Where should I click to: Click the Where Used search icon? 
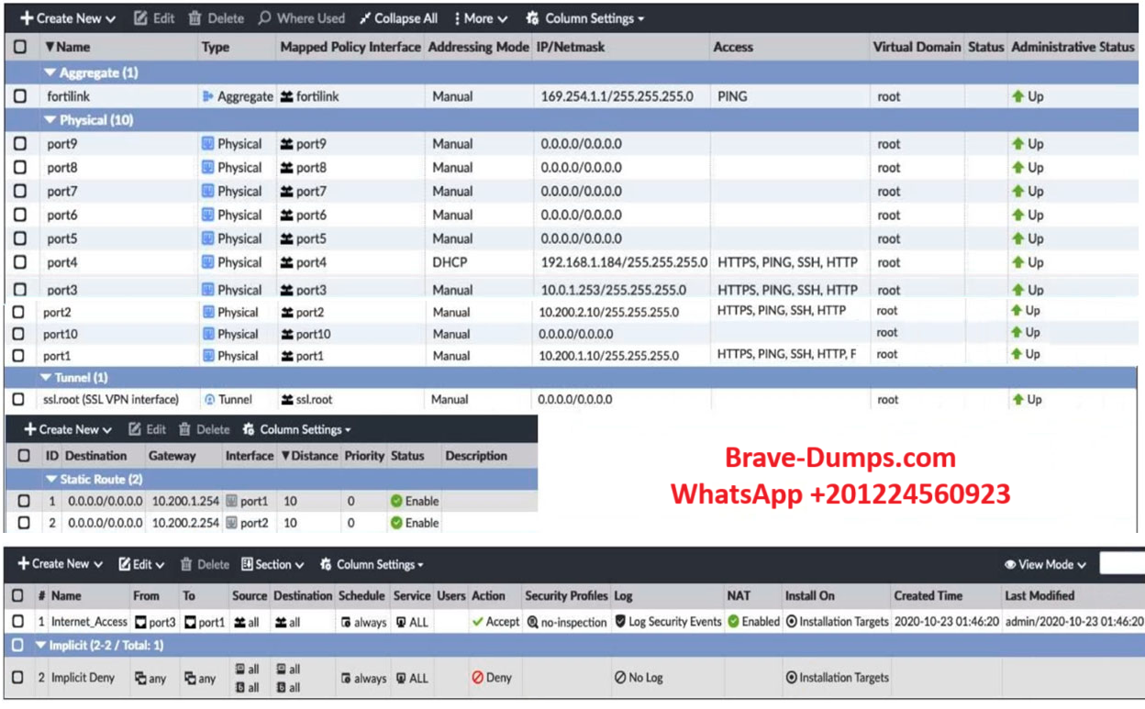265,18
